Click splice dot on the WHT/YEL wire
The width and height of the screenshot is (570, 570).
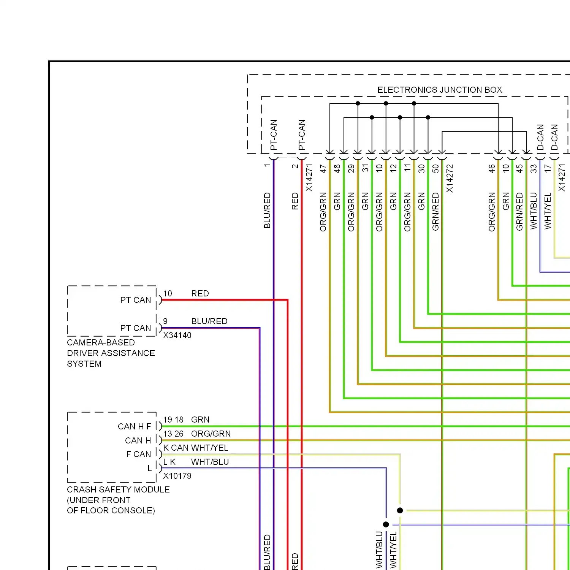400,510
